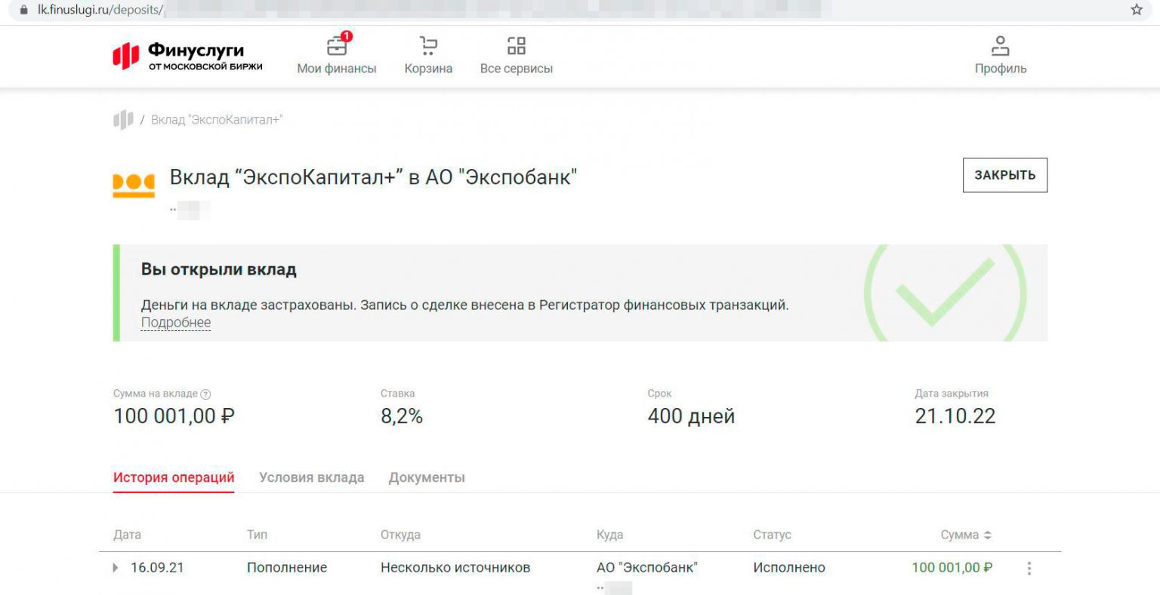Sort operations by Сумма column
The width and height of the screenshot is (1160, 595).
coord(966,535)
